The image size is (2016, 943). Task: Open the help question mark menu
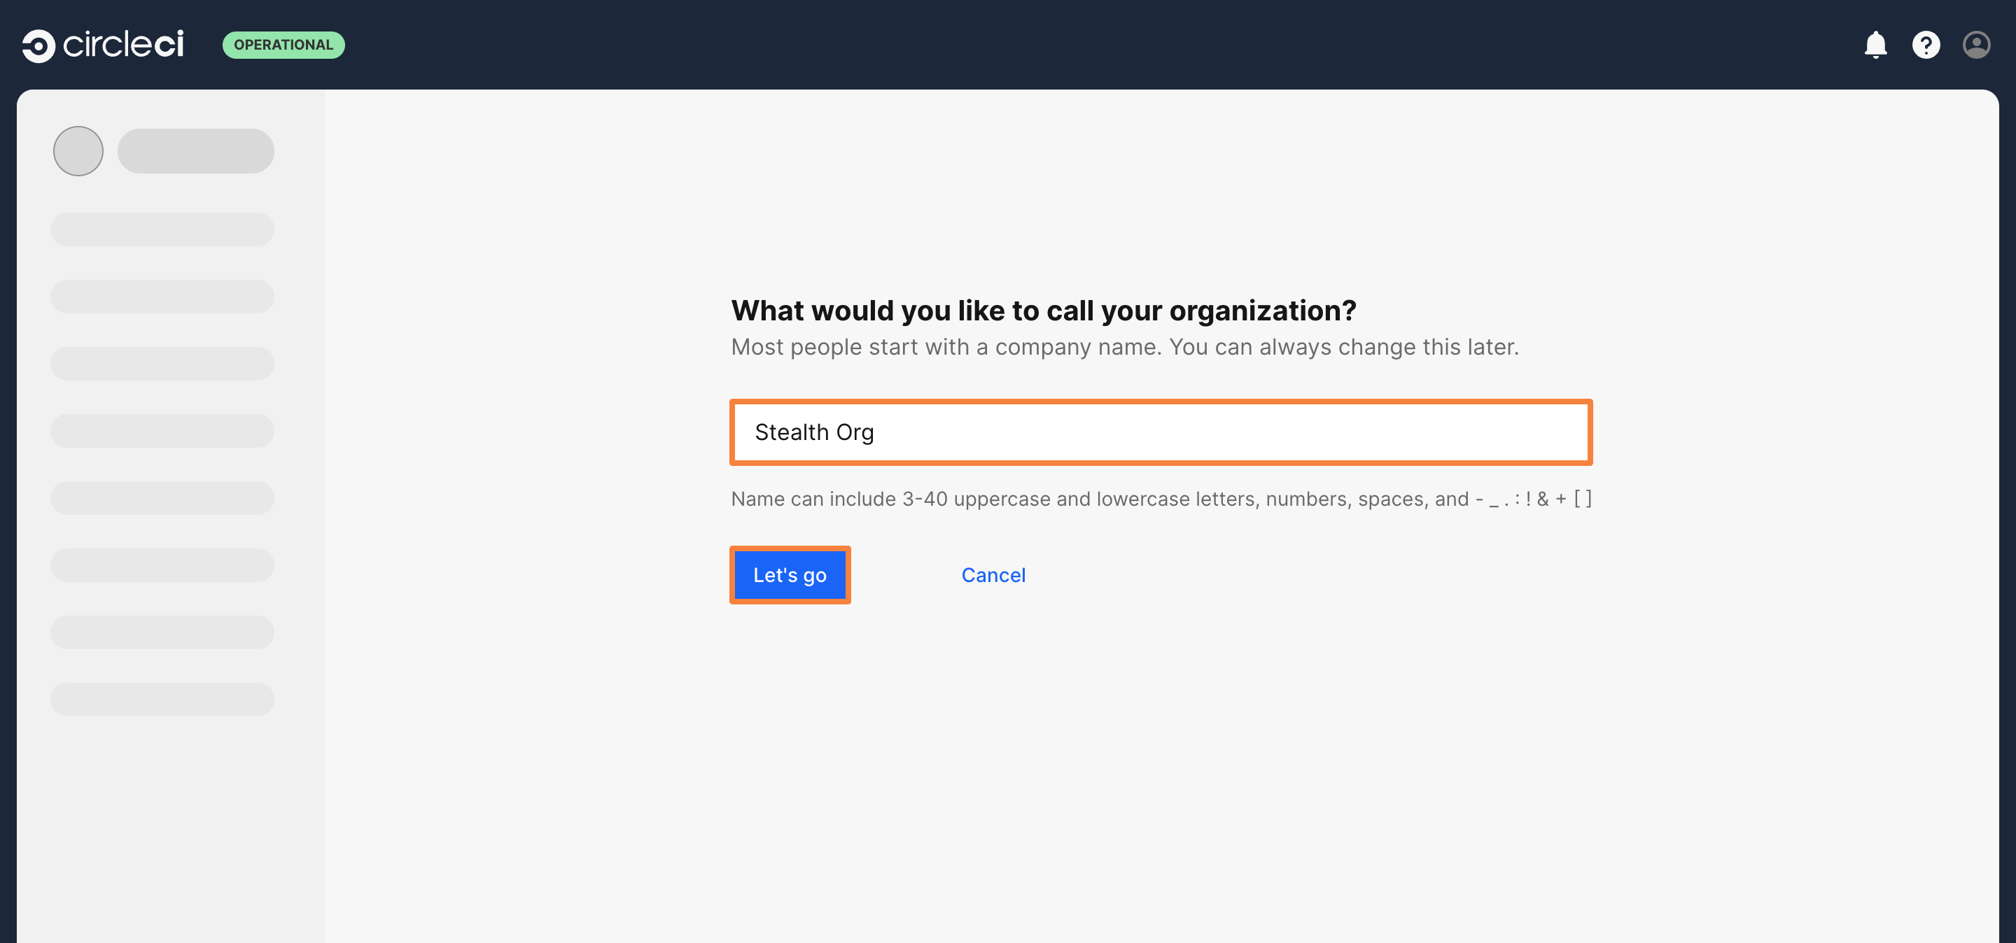click(1925, 45)
